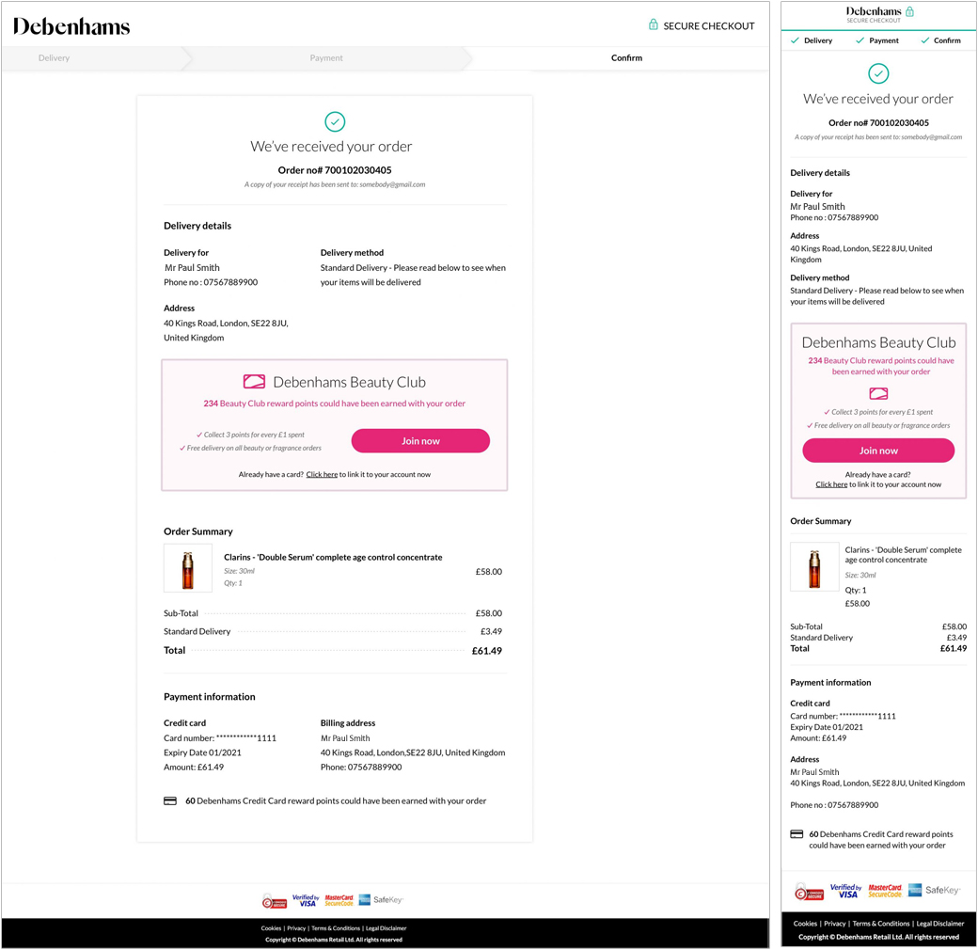Click the mobile Beauty Club card icon
Viewport: 978px width, 950px height.
(878, 393)
